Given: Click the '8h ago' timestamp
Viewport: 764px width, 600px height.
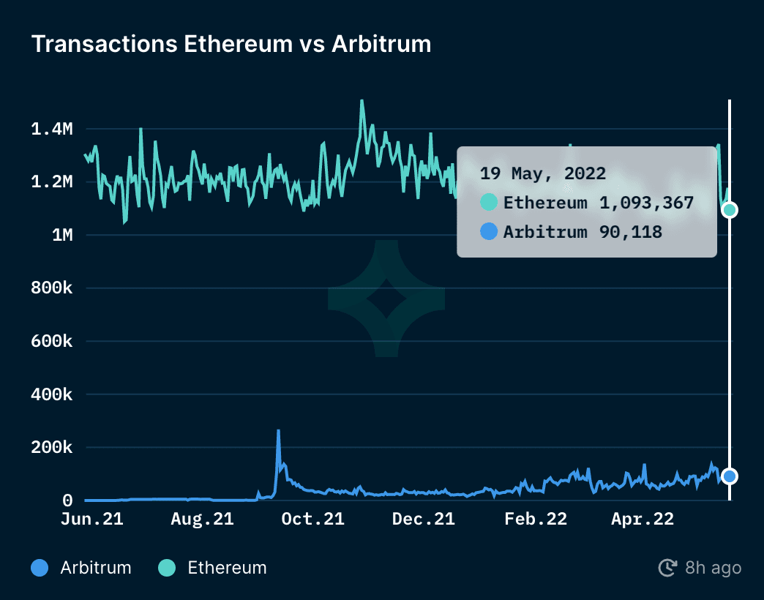Looking at the screenshot, I should 713,568.
